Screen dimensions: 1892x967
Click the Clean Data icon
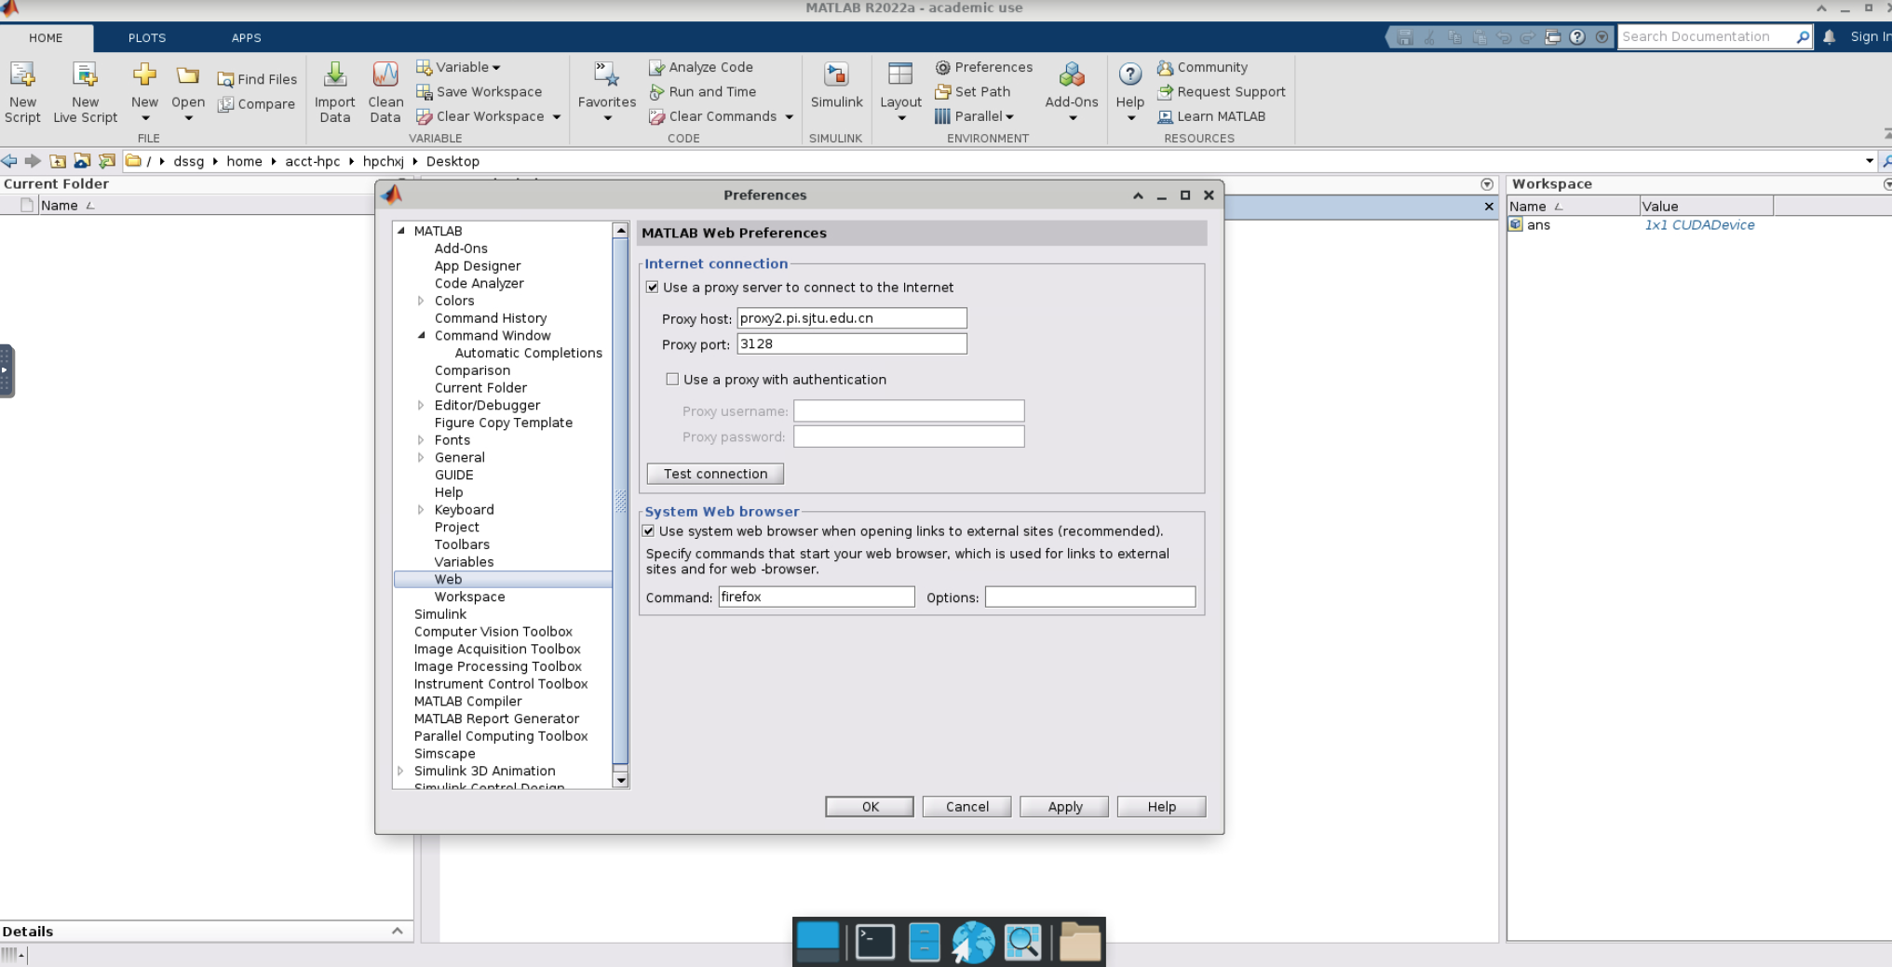click(385, 74)
